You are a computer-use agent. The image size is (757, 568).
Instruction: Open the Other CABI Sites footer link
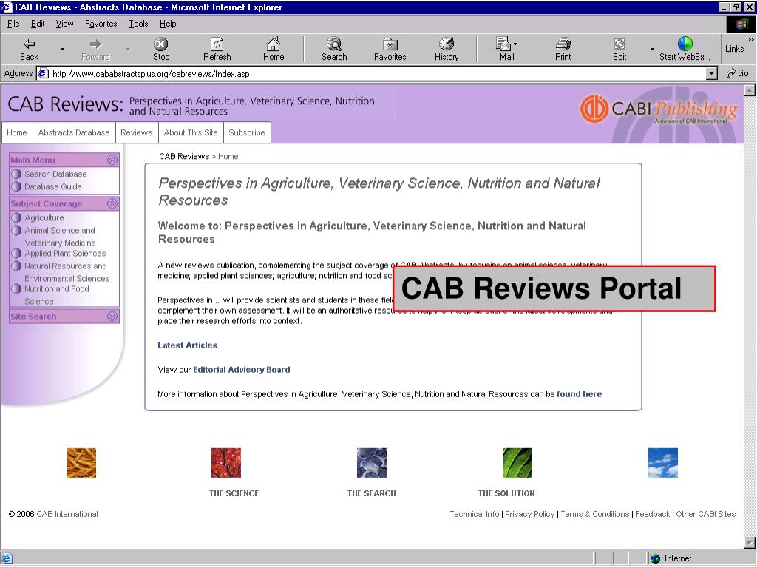pos(706,515)
